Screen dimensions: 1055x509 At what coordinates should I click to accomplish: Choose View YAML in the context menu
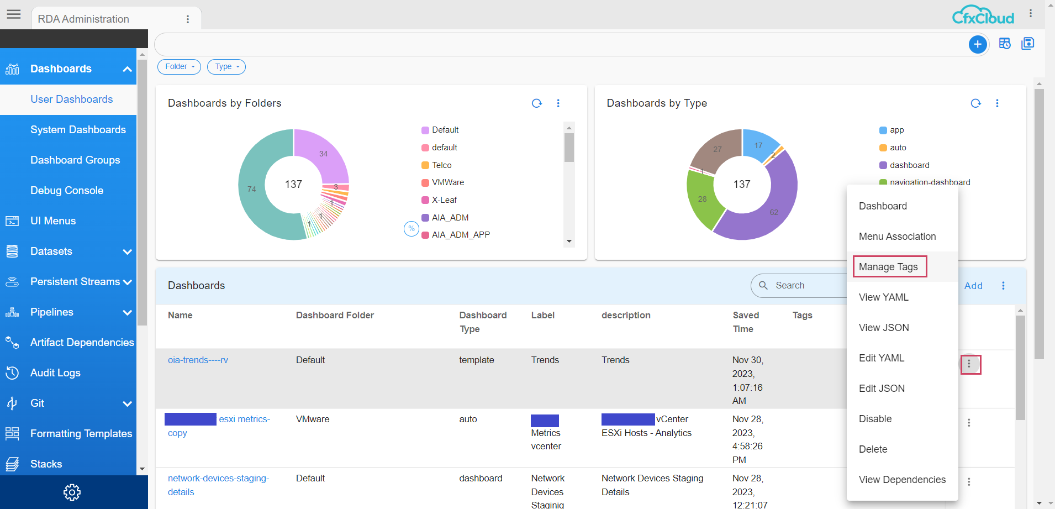883,297
